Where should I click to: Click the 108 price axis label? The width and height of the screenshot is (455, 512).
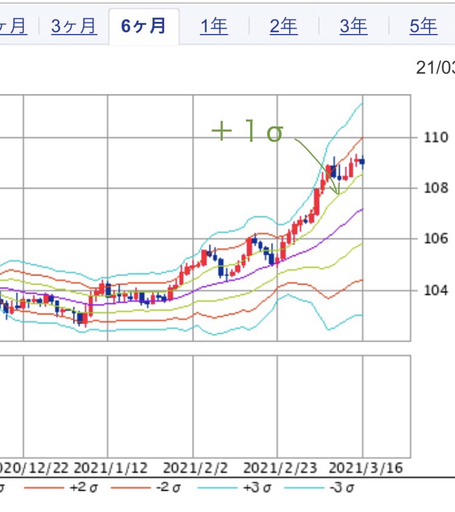(x=436, y=188)
